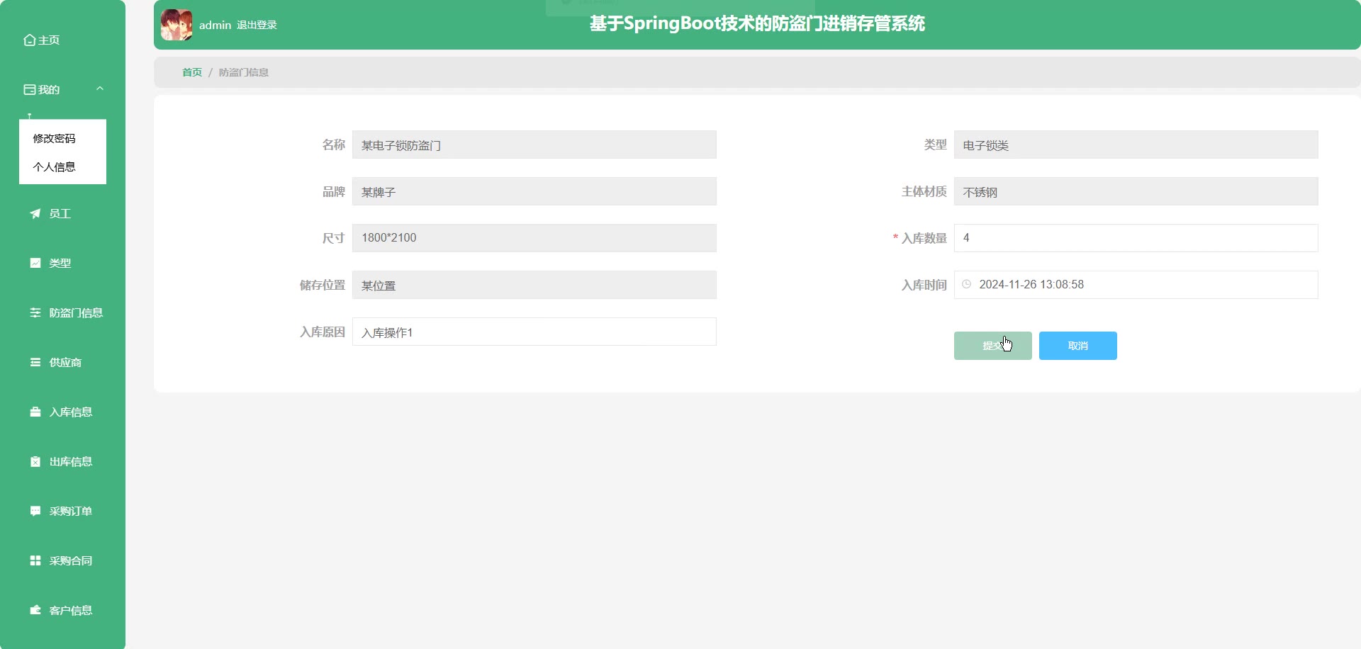This screenshot has width=1361, height=649.
Task: Click the 我的 menu icon
Action: pos(30,90)
